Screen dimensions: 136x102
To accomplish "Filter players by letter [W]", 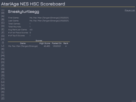I will click(x=3, y=89).
